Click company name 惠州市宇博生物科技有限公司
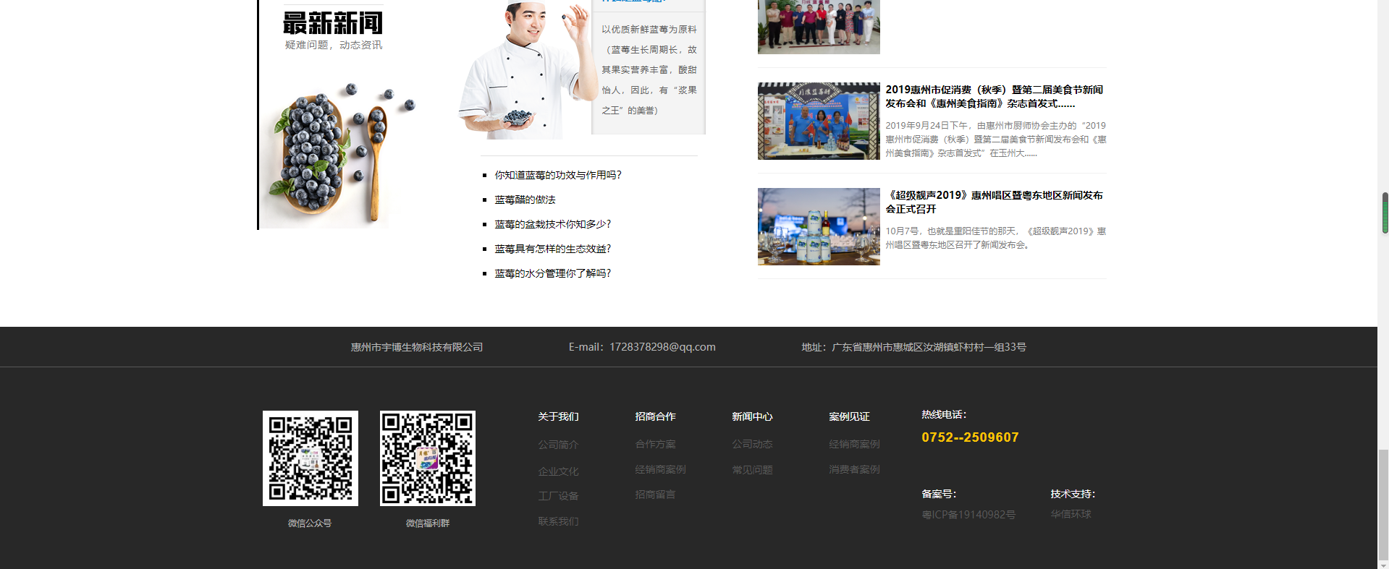 point(417,347)
